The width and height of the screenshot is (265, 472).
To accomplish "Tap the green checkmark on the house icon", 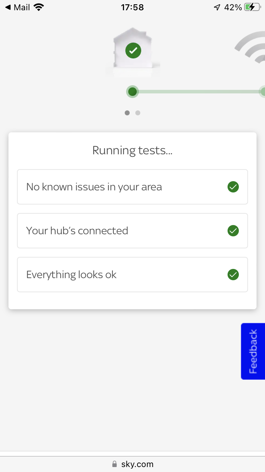I will pos(133,50).
